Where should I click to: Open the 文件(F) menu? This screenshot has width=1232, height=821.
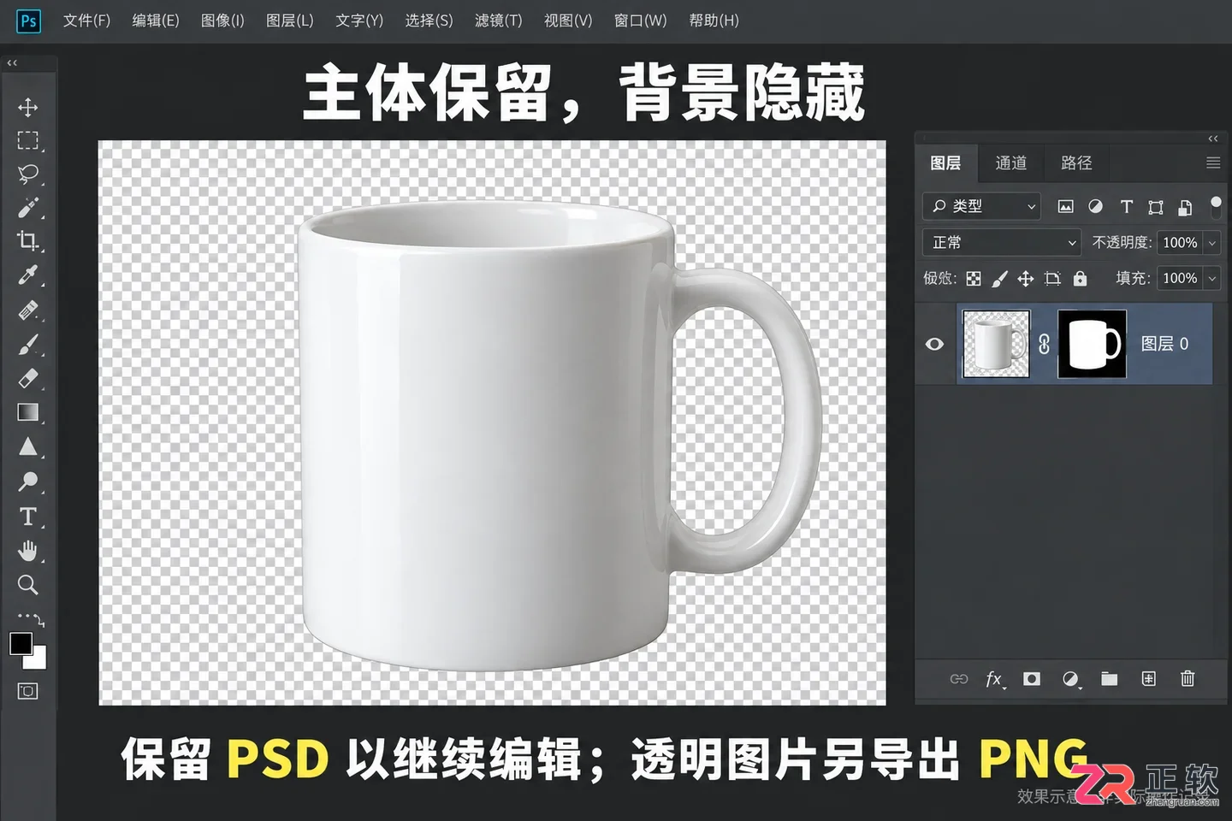(86, 21)
